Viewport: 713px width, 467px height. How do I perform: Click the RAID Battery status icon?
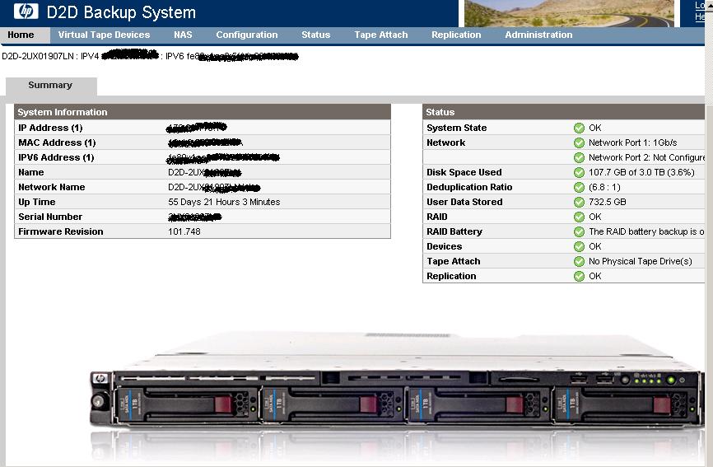[579, 231]
